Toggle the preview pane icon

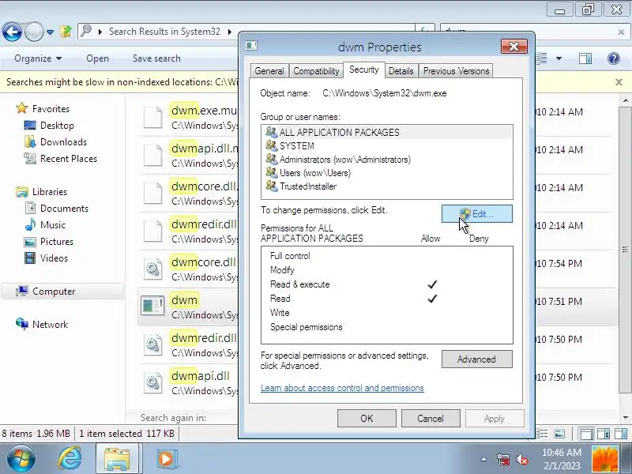[x=585, y=58]
